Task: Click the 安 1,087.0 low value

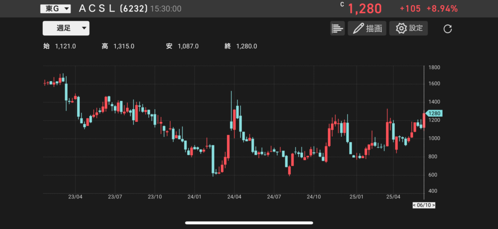Action: [182, 47]
